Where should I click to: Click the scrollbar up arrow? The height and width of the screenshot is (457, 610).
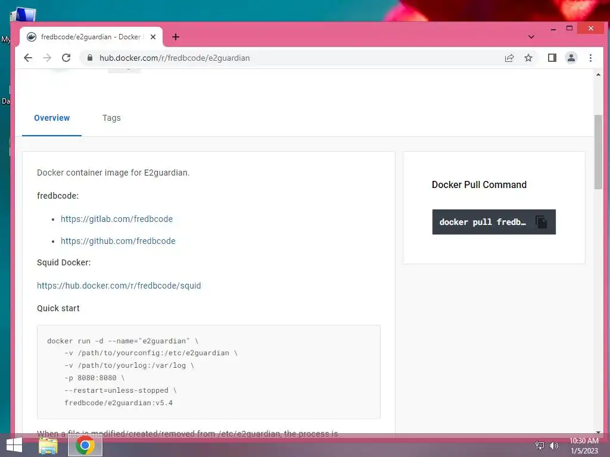point(598,74)
